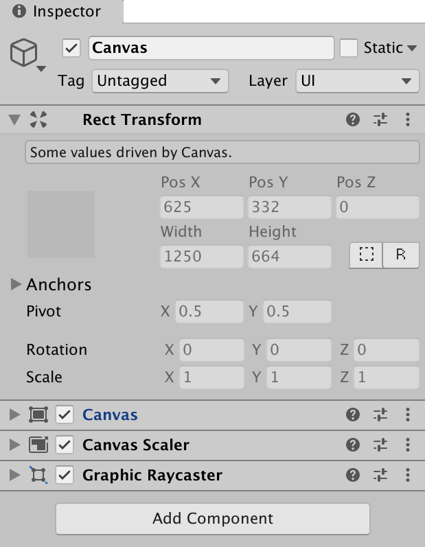Screen dimensions: 425x547
Task: Expand the Canvas Scaler component
Action: click(x=15, y=445)
